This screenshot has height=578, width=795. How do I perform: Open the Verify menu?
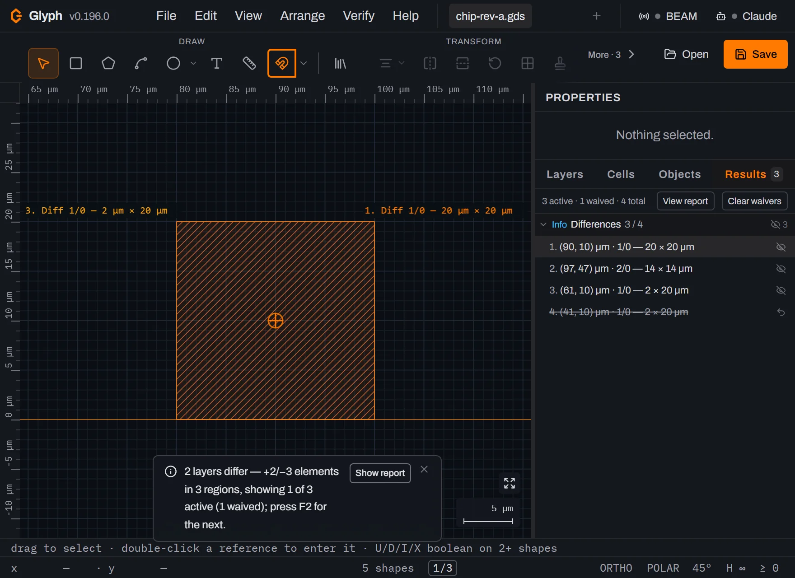[359, 16]
